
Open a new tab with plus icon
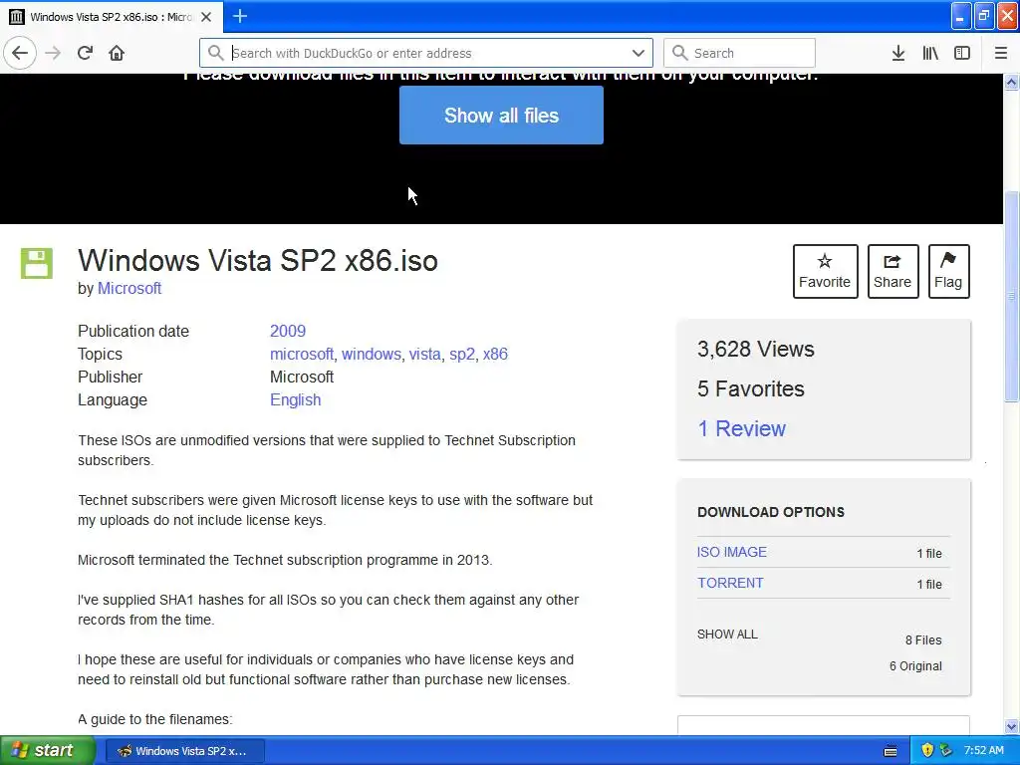pos(240,16)
